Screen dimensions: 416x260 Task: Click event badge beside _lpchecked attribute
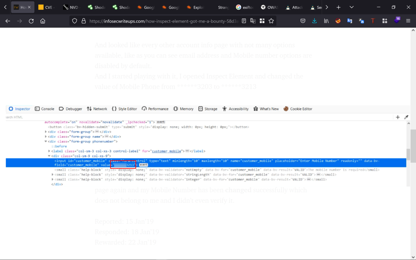click(161, 122)
